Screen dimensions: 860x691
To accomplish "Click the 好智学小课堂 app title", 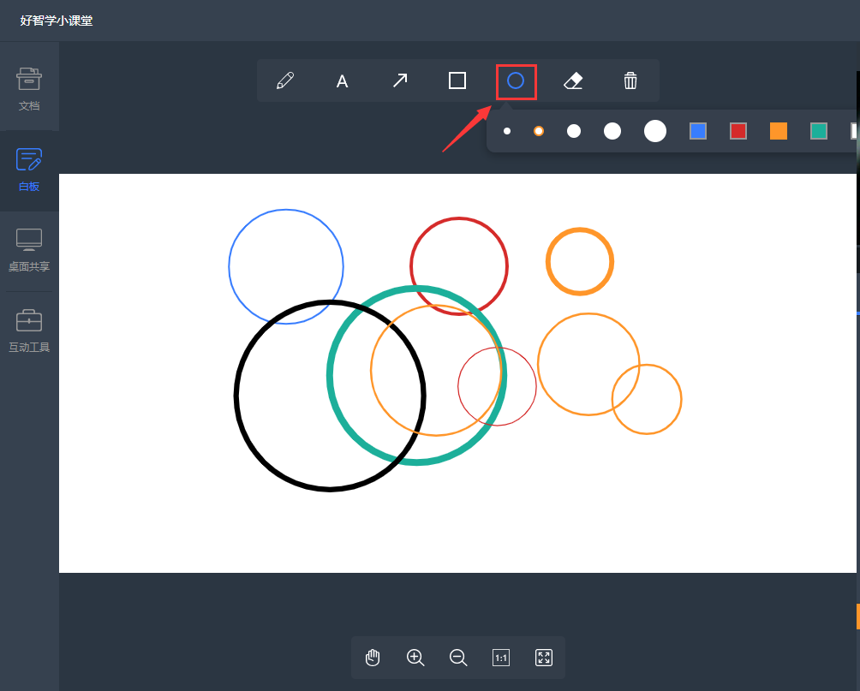I will click(x=57, y=21).
